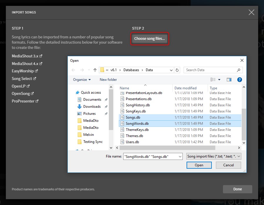Select the SongHistory.db file
Image resolution: width=264 pixels, height=205 pixels.
coord(180,105)
